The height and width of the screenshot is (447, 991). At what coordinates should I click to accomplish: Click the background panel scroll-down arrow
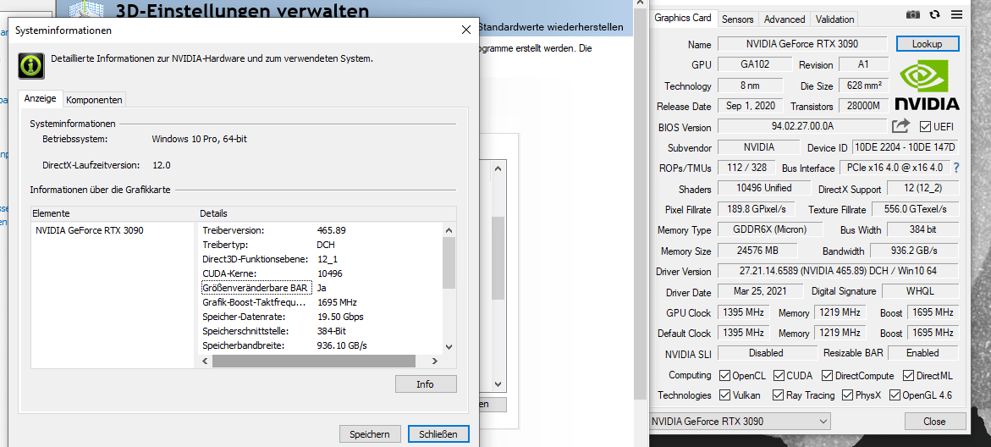498,384
